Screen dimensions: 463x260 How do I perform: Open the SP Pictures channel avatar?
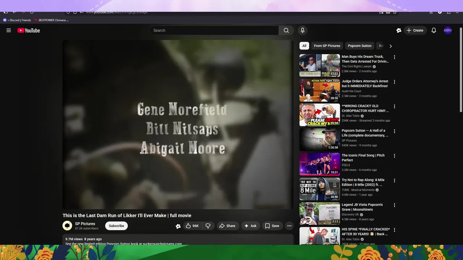click(67, 226)
